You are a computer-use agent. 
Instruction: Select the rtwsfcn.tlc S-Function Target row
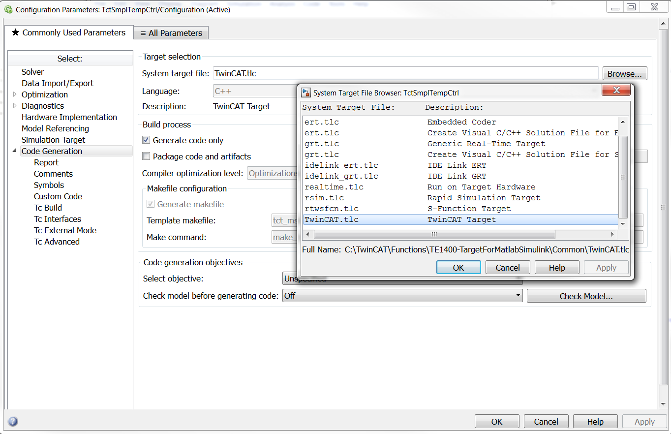pyautogui.click(x=460, y=209)
